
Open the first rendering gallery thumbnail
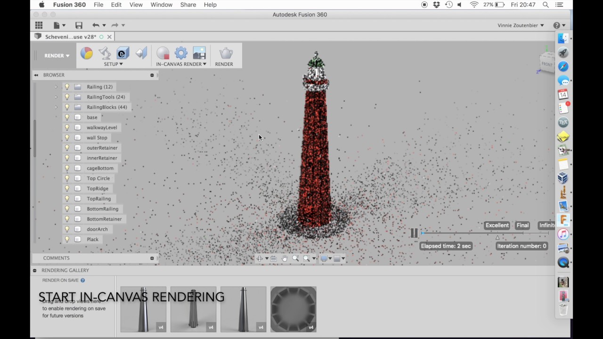pyautogui.click(x=143, y=309)
